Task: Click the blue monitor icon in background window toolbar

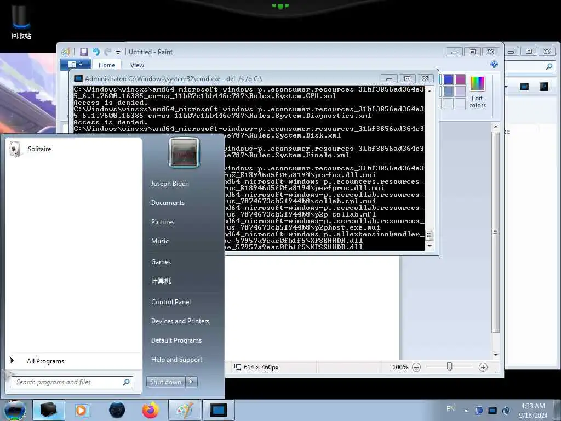Action: (524, 87)
